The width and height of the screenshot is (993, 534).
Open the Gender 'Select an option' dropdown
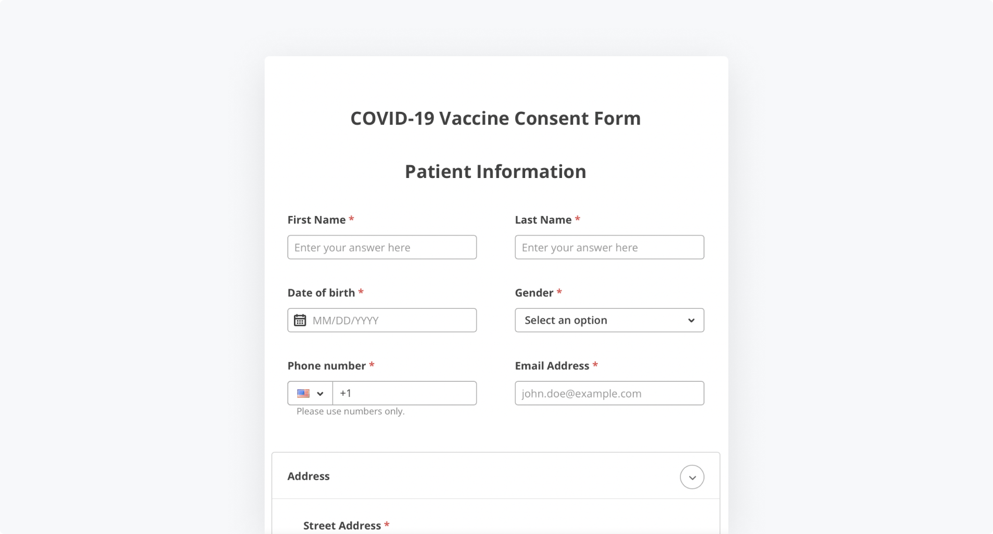(609, 320)
